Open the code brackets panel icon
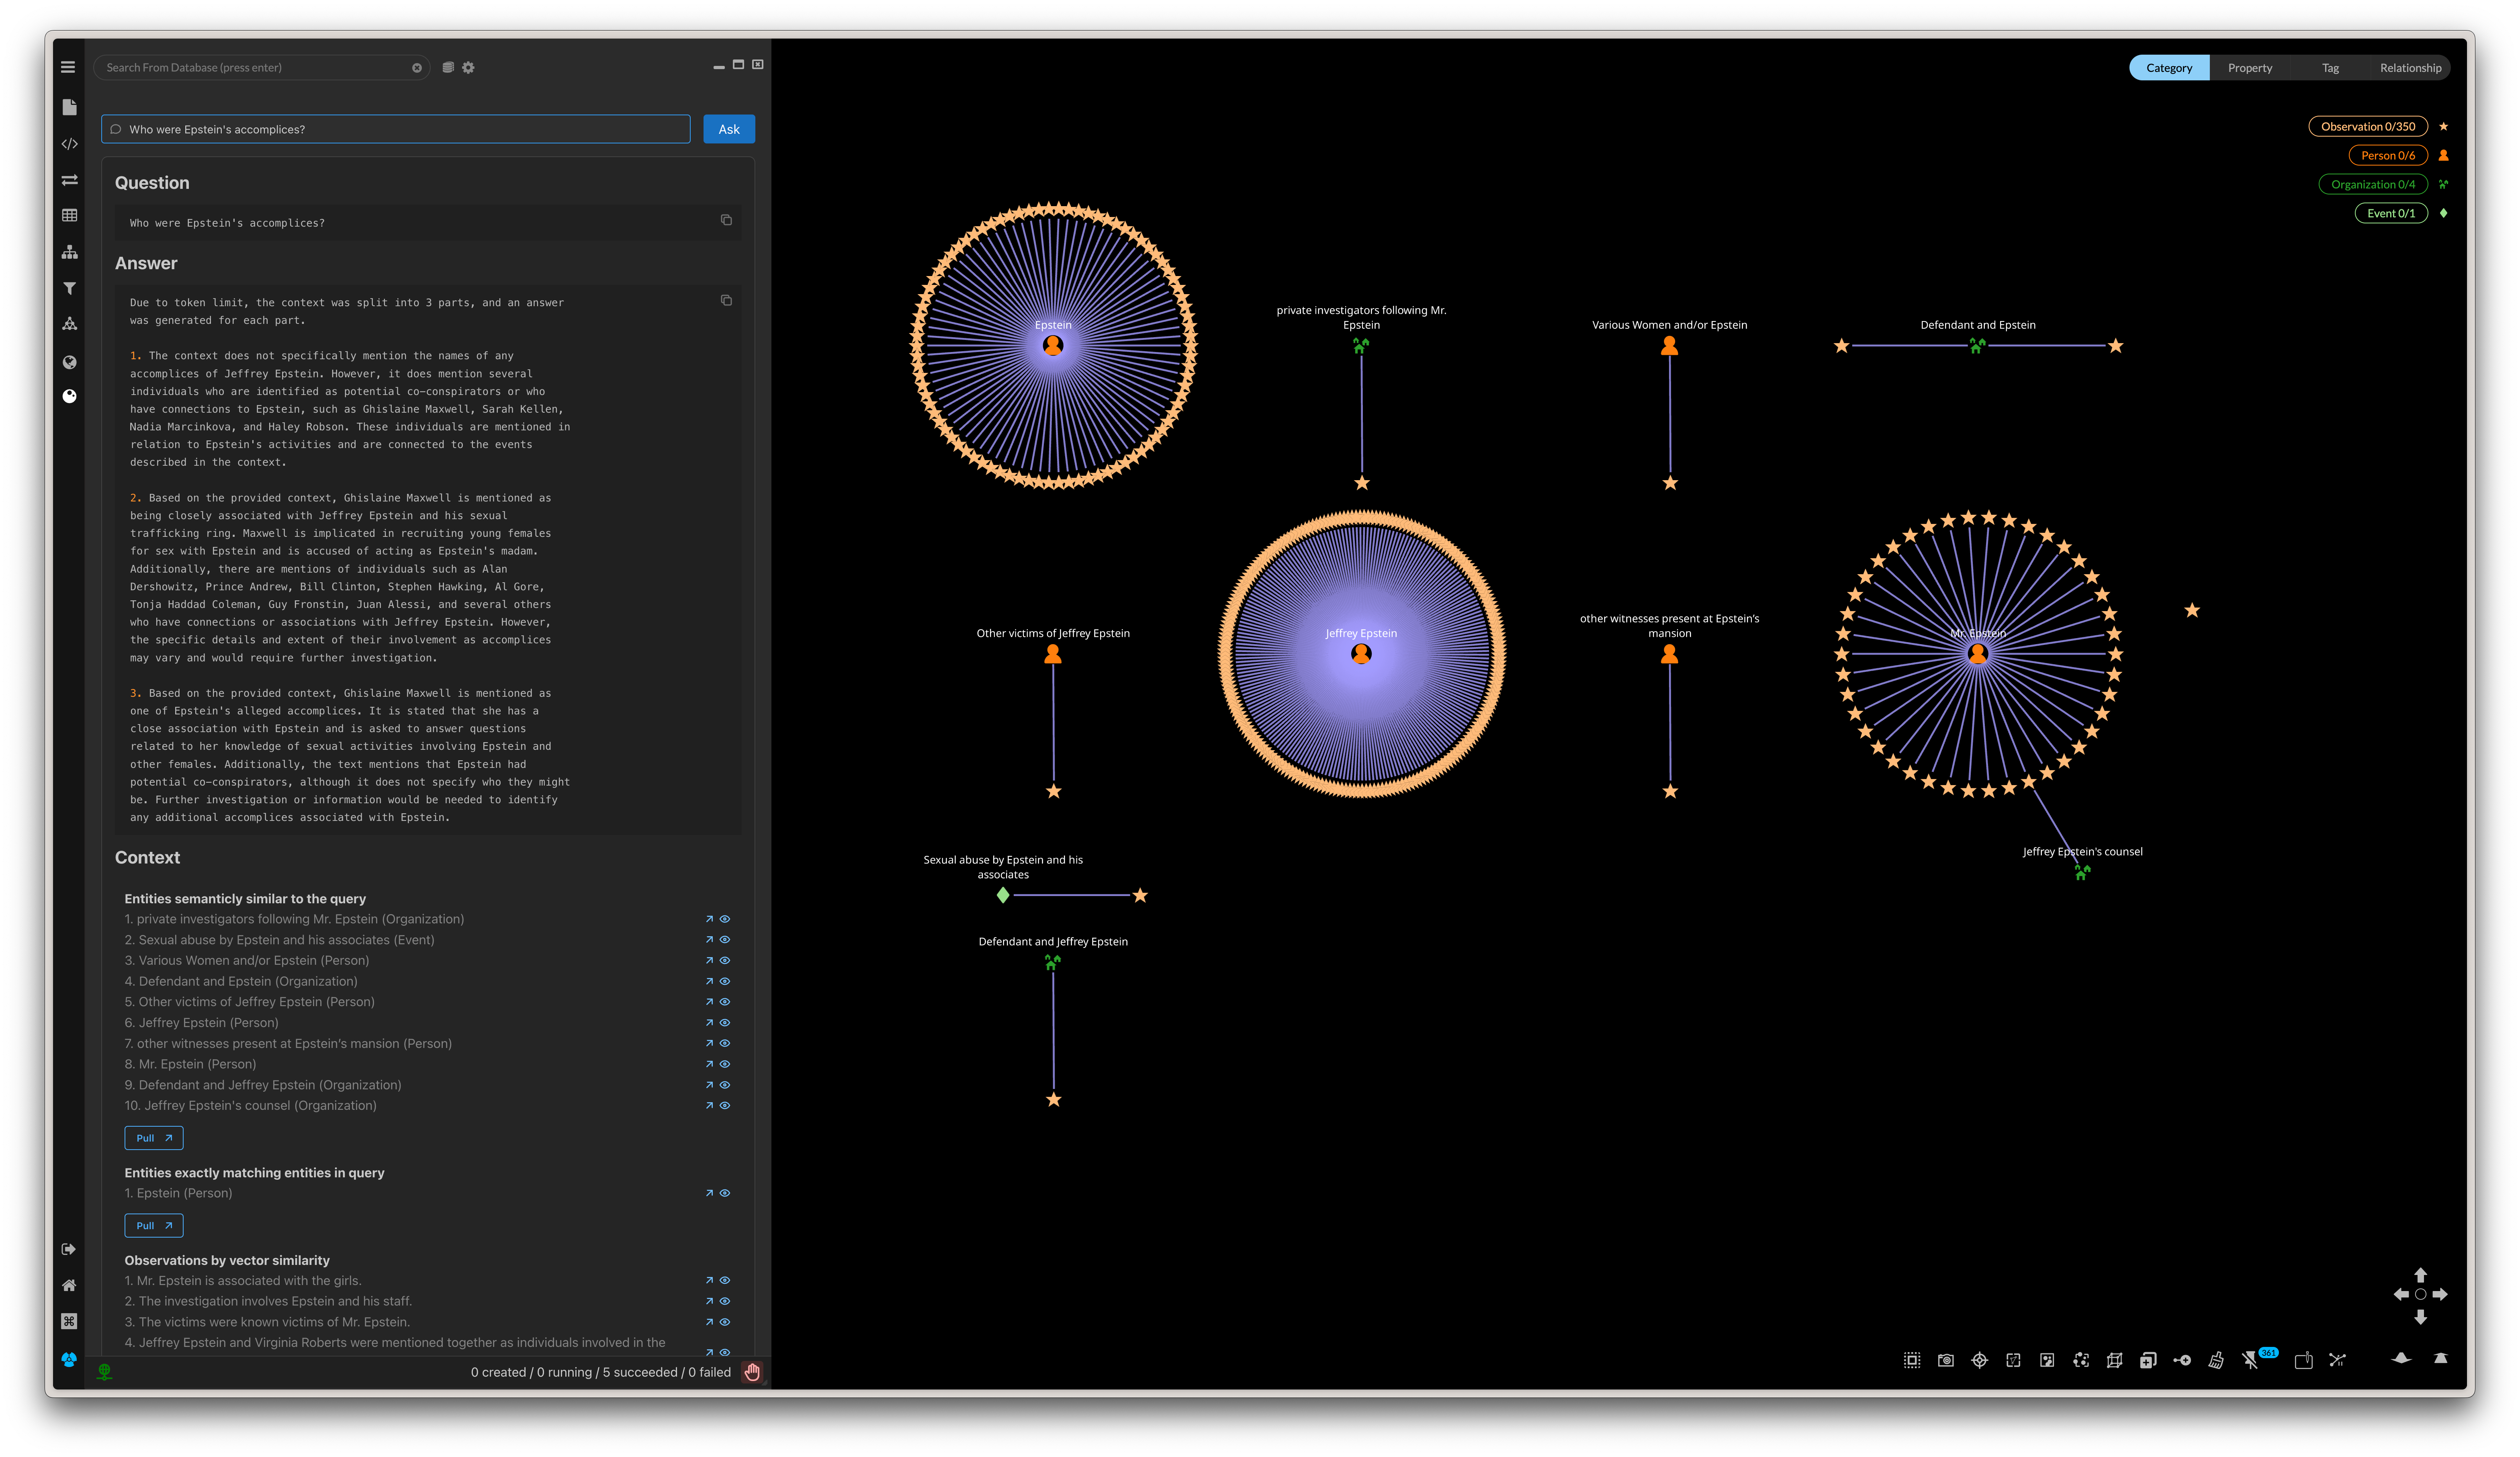This screenshot has height=1457, width=2520. pos(69,144)
